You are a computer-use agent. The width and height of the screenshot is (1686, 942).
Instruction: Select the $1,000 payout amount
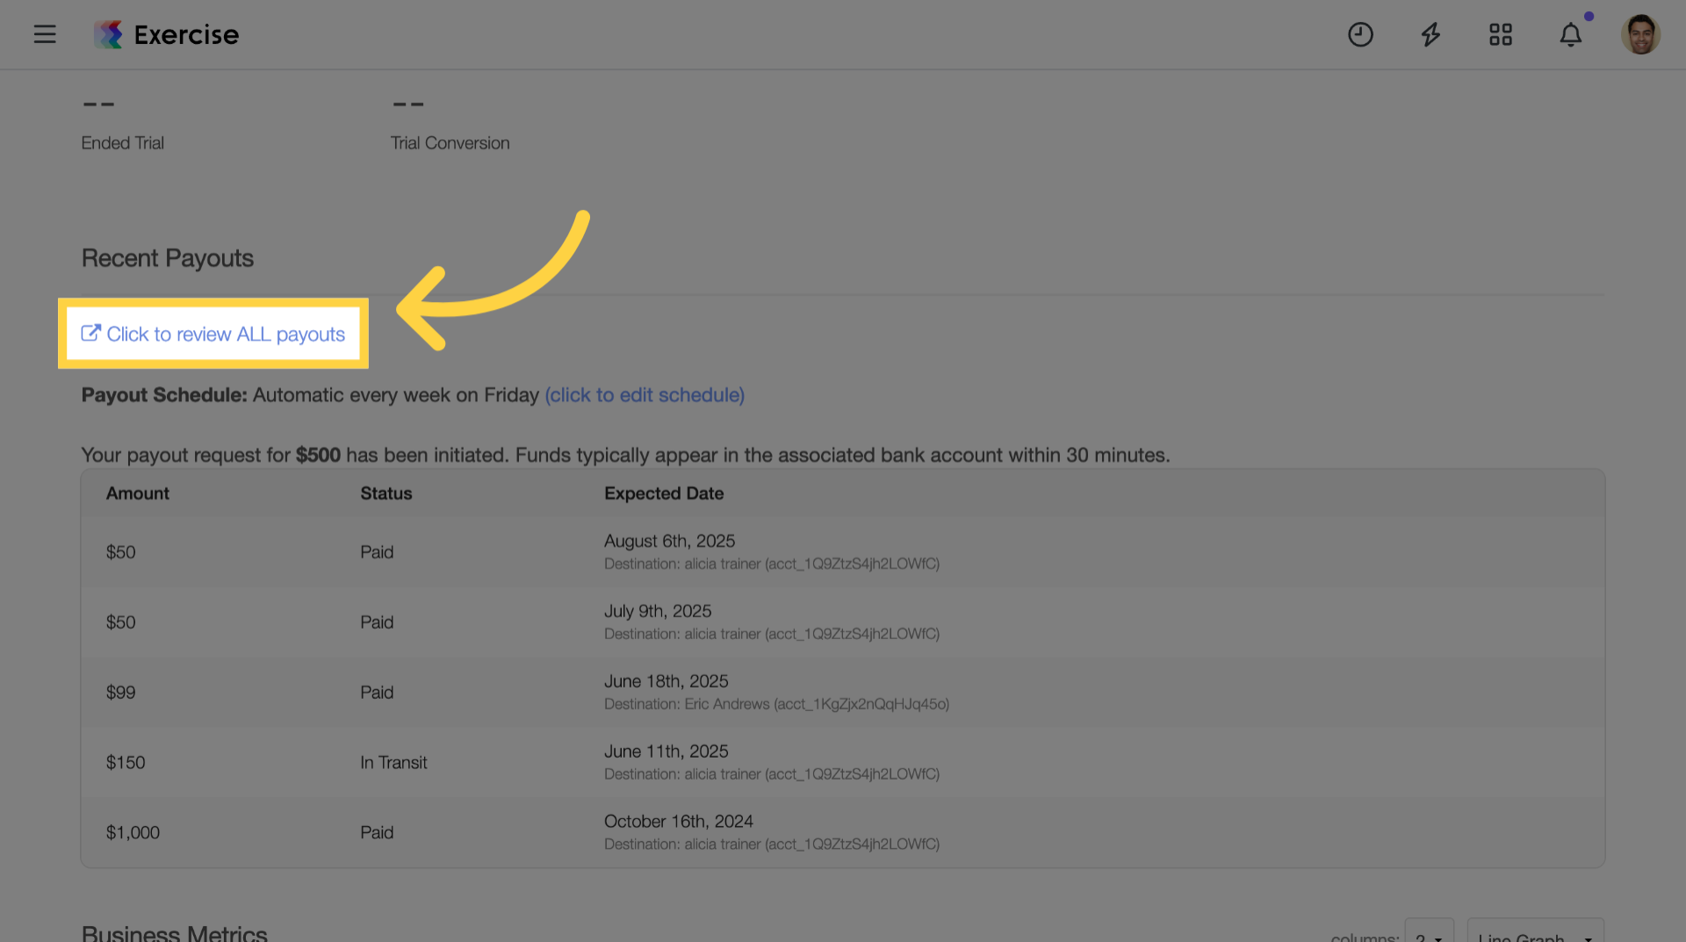coord(133,833)
